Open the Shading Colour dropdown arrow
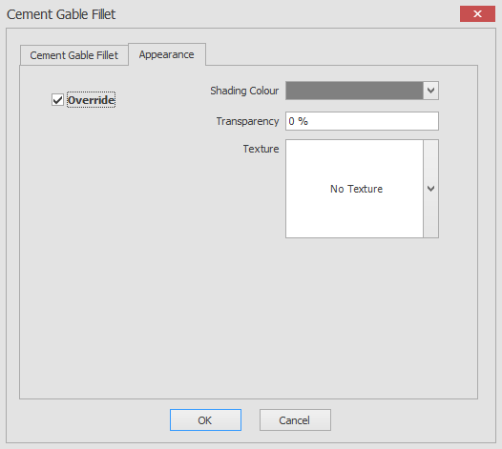Viewport: 502px width, 449px height. (431, 91)
